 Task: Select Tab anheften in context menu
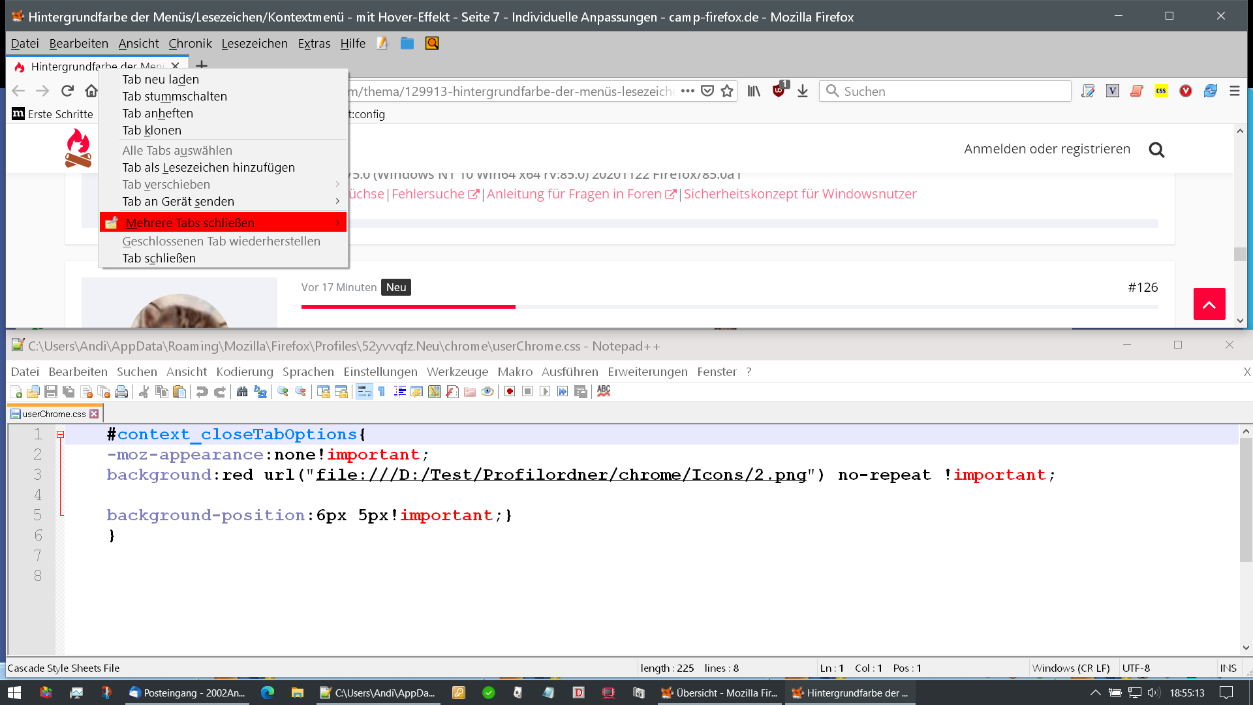click(x=157, y=113)
